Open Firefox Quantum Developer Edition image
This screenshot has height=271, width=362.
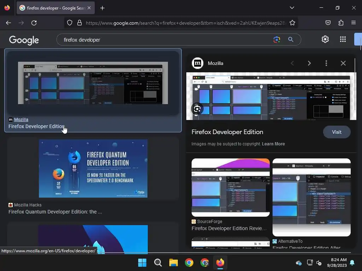coord(93,168)
